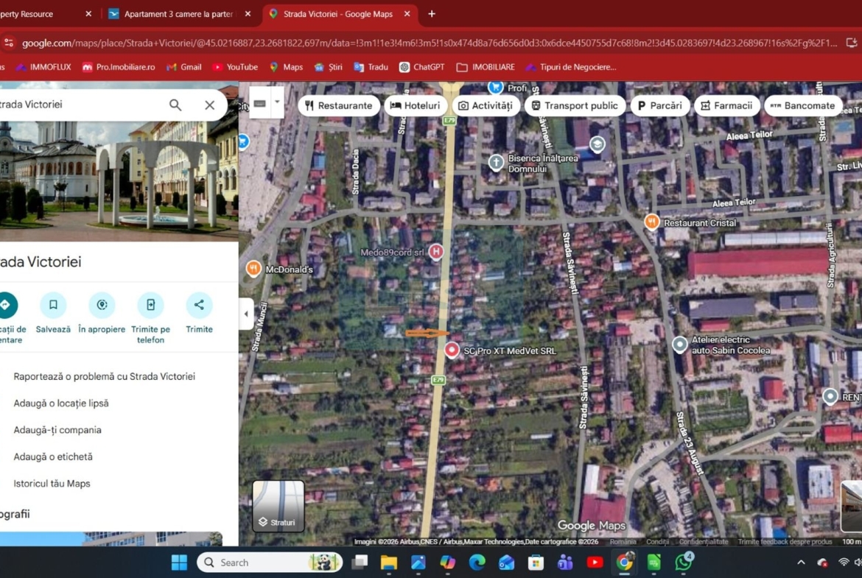Image resolution: width=862 pixels, height=578 pixels.
Task: Open the dropdown arrow beside keyboard icon
Action: (277, 103)
